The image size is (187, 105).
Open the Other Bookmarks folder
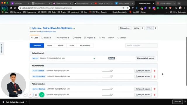(x=178, y=12)
